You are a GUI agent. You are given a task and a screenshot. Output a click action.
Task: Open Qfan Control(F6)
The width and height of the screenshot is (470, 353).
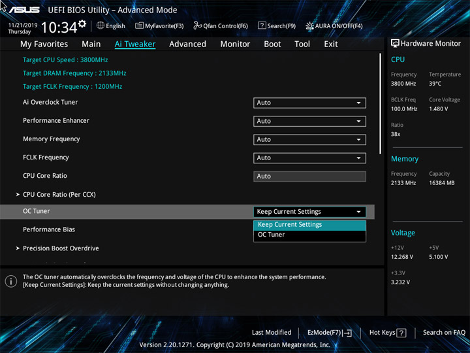[221, 25]
